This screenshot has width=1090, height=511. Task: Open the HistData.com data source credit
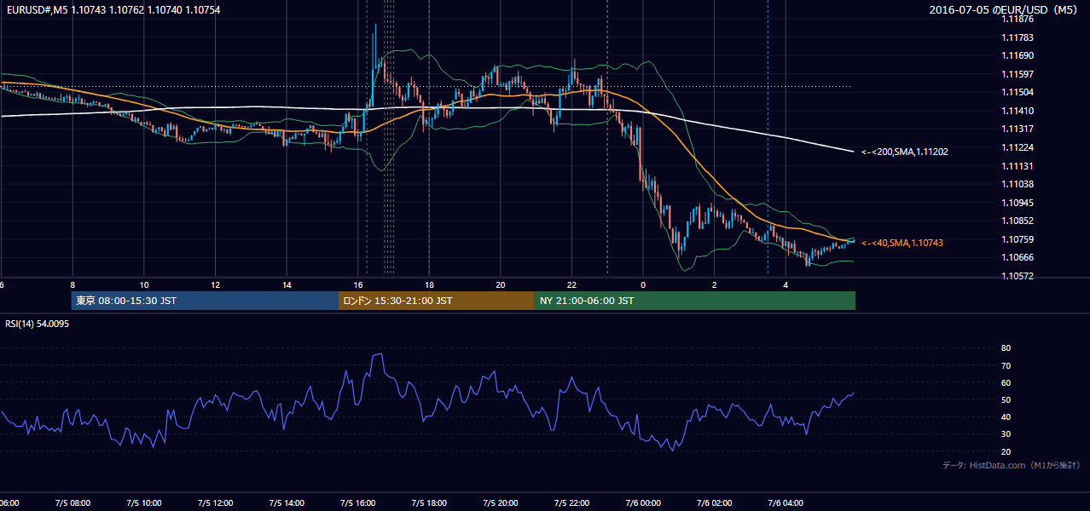point(1011,465)
